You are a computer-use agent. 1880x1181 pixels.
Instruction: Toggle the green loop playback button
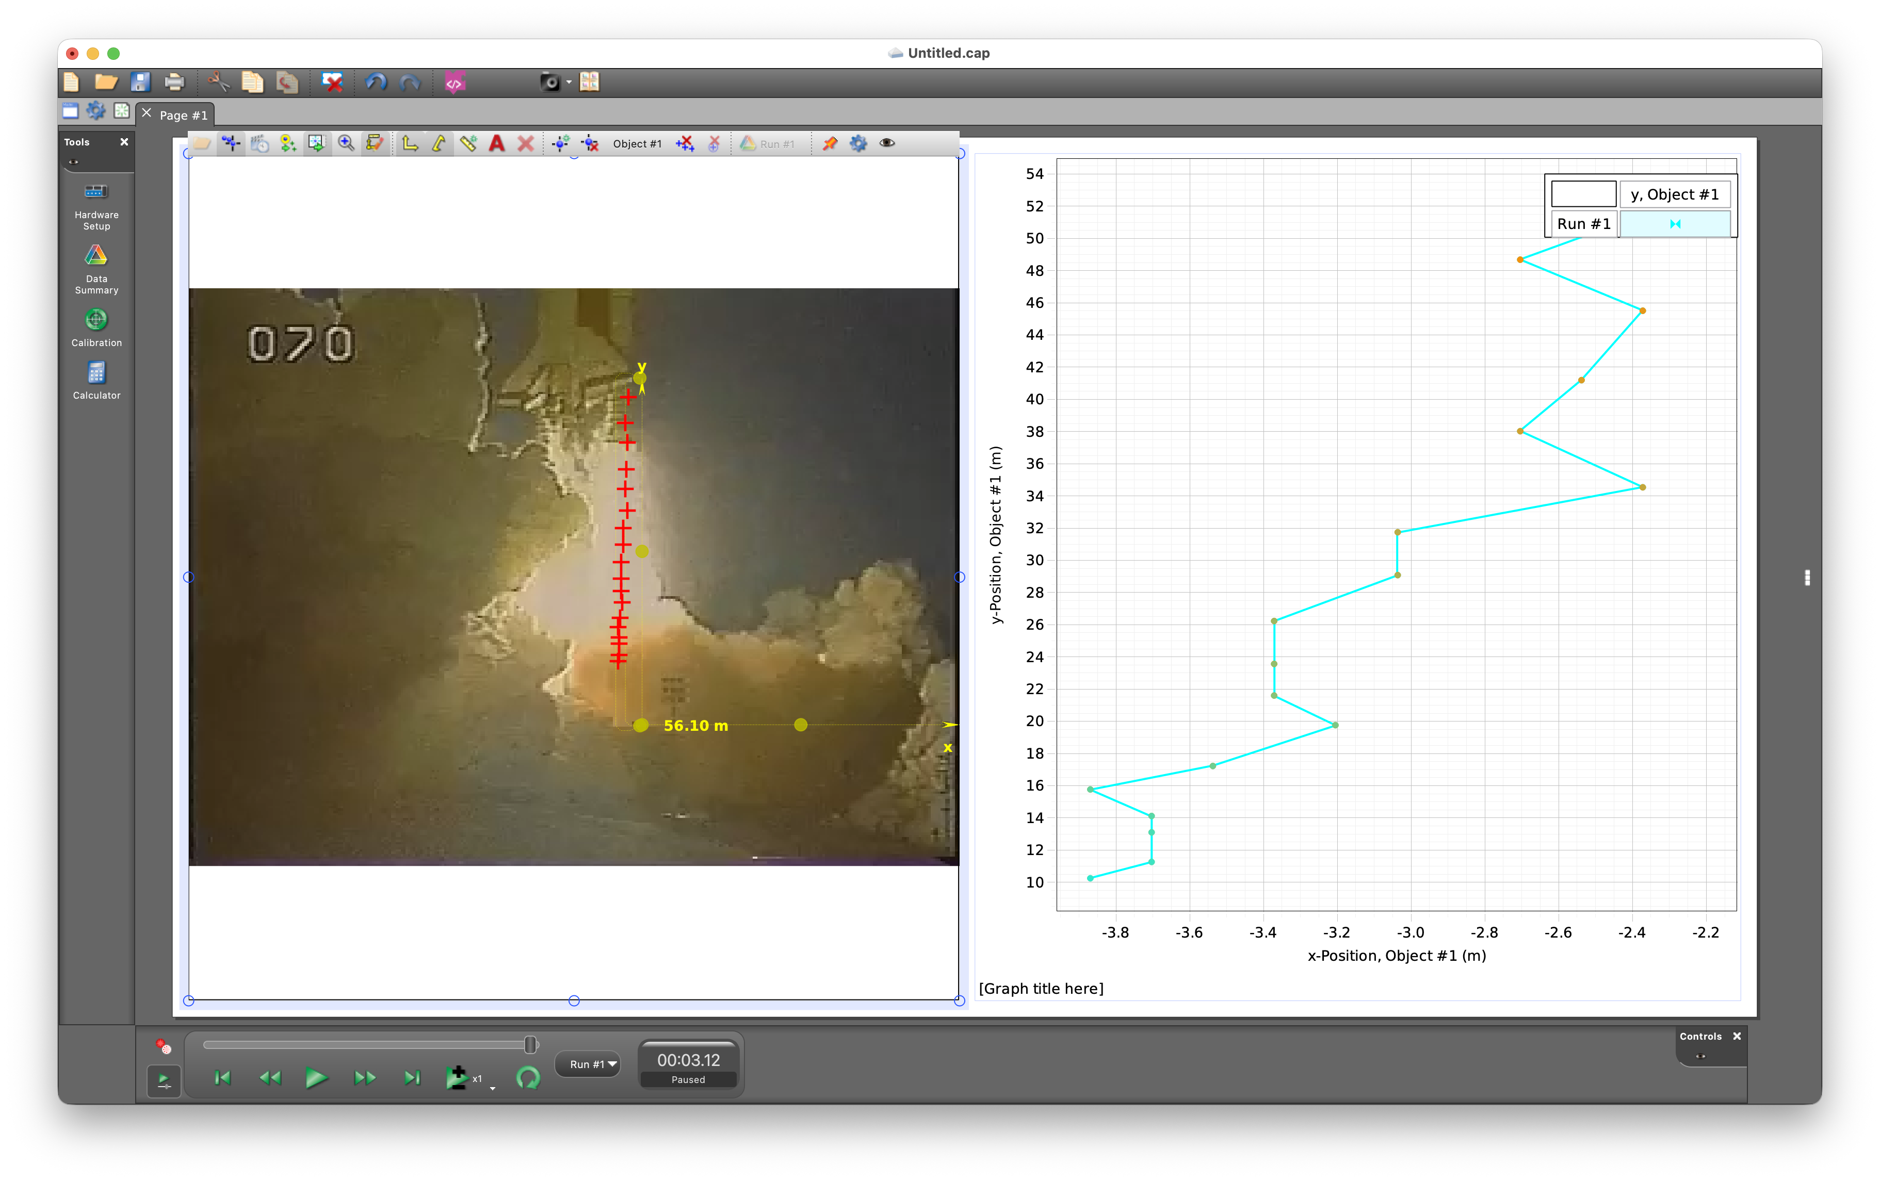(x=528, y=1078)
